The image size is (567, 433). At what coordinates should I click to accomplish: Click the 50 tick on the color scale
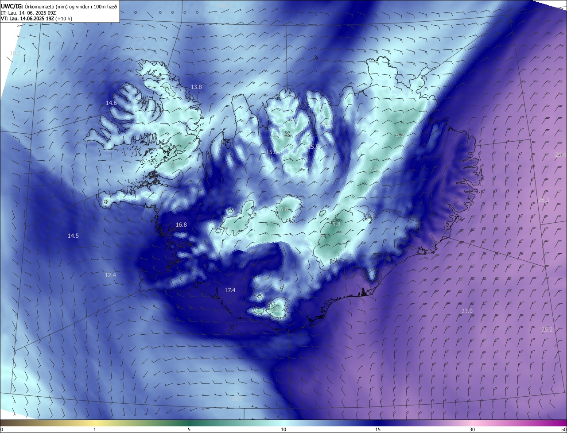point(563,429)
